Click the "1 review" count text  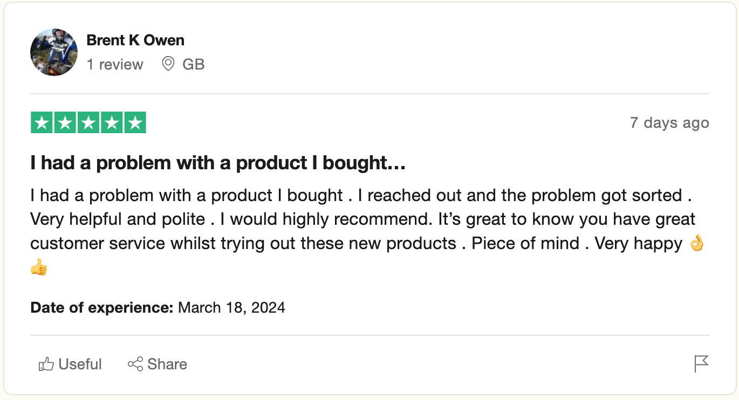(x=115, y=65)
